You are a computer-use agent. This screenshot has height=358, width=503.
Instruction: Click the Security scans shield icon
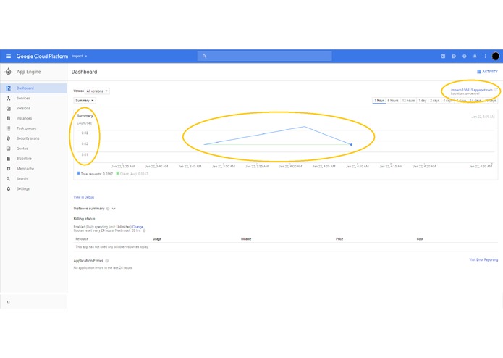click(9, 138)
